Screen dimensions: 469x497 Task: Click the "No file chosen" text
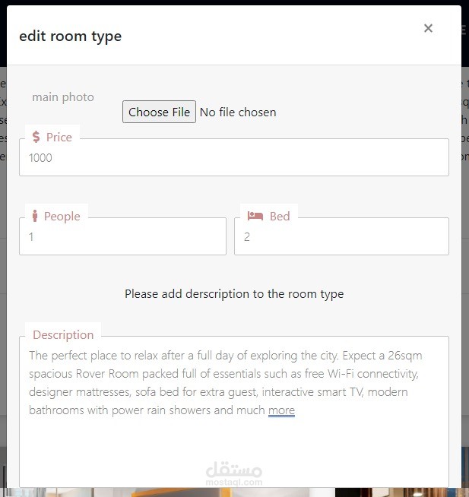238,112
